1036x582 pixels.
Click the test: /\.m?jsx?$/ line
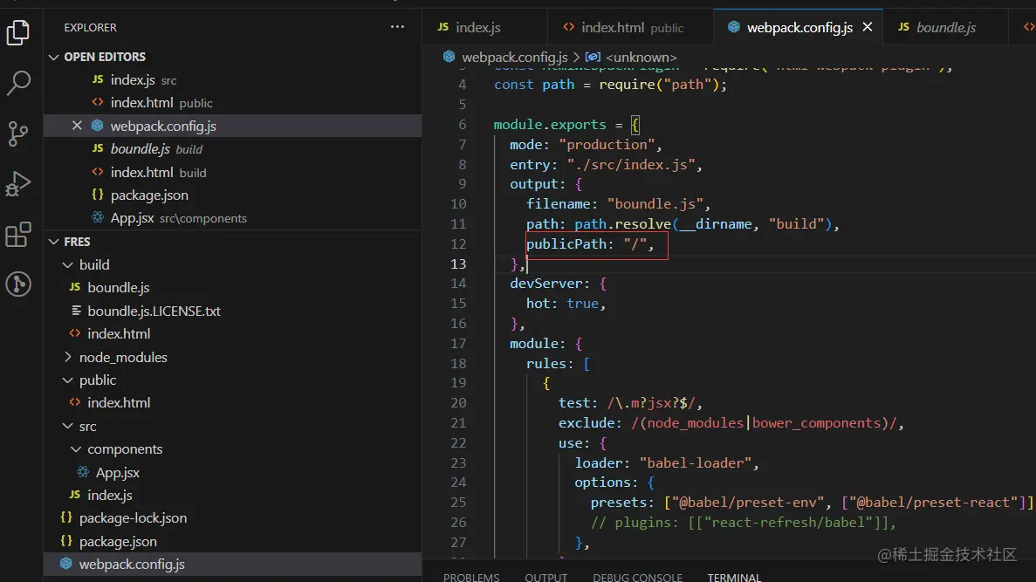tap(630, 403)
